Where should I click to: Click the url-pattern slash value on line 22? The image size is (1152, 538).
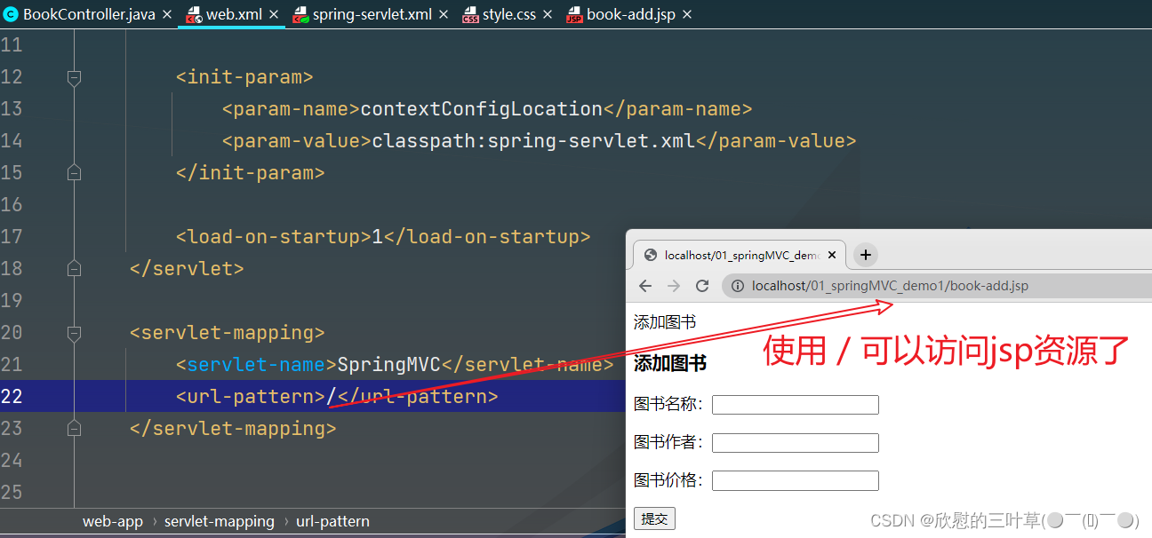click(x=331, y=396)
